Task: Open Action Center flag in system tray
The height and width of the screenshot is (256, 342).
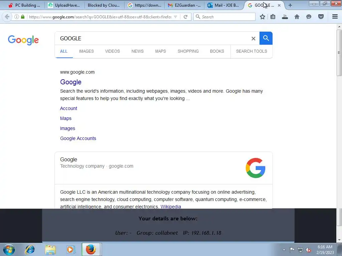Action: click(292, 249)
